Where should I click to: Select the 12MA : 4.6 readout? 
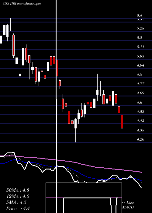point(18,196)
